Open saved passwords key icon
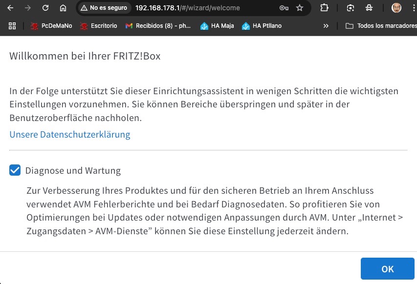The image size is (417, 284). click(284, 8)
